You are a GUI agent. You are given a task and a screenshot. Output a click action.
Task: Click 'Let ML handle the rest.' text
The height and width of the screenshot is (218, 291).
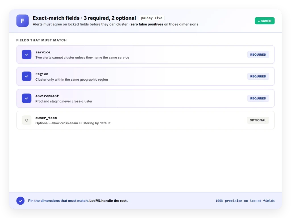[x=109, y=201]
